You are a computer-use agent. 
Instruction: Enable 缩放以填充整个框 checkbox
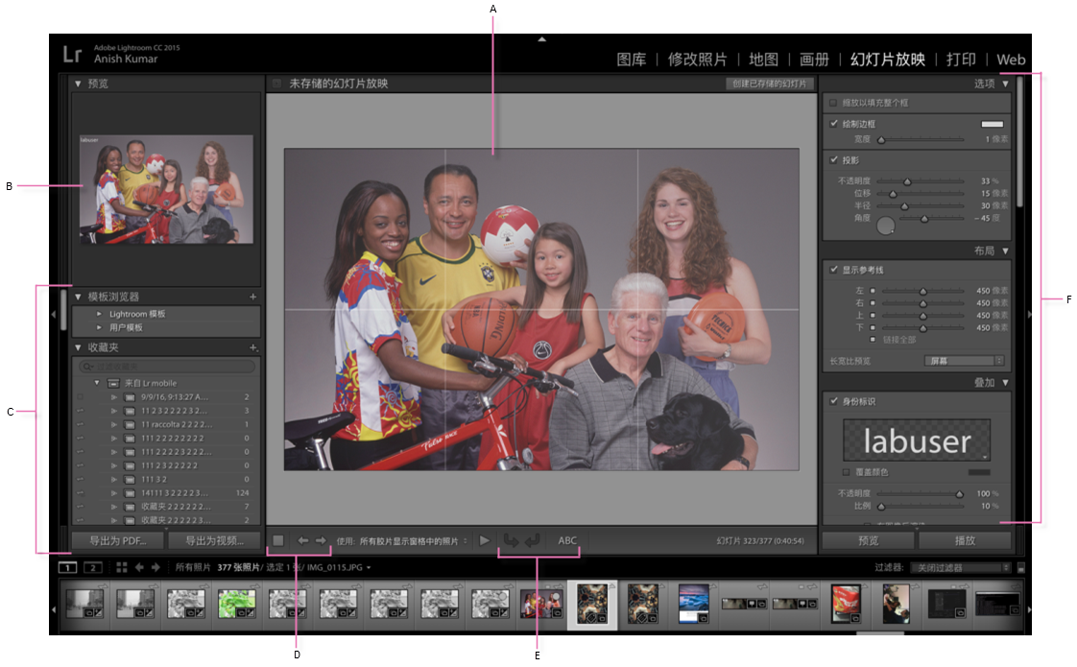[833, 103]
